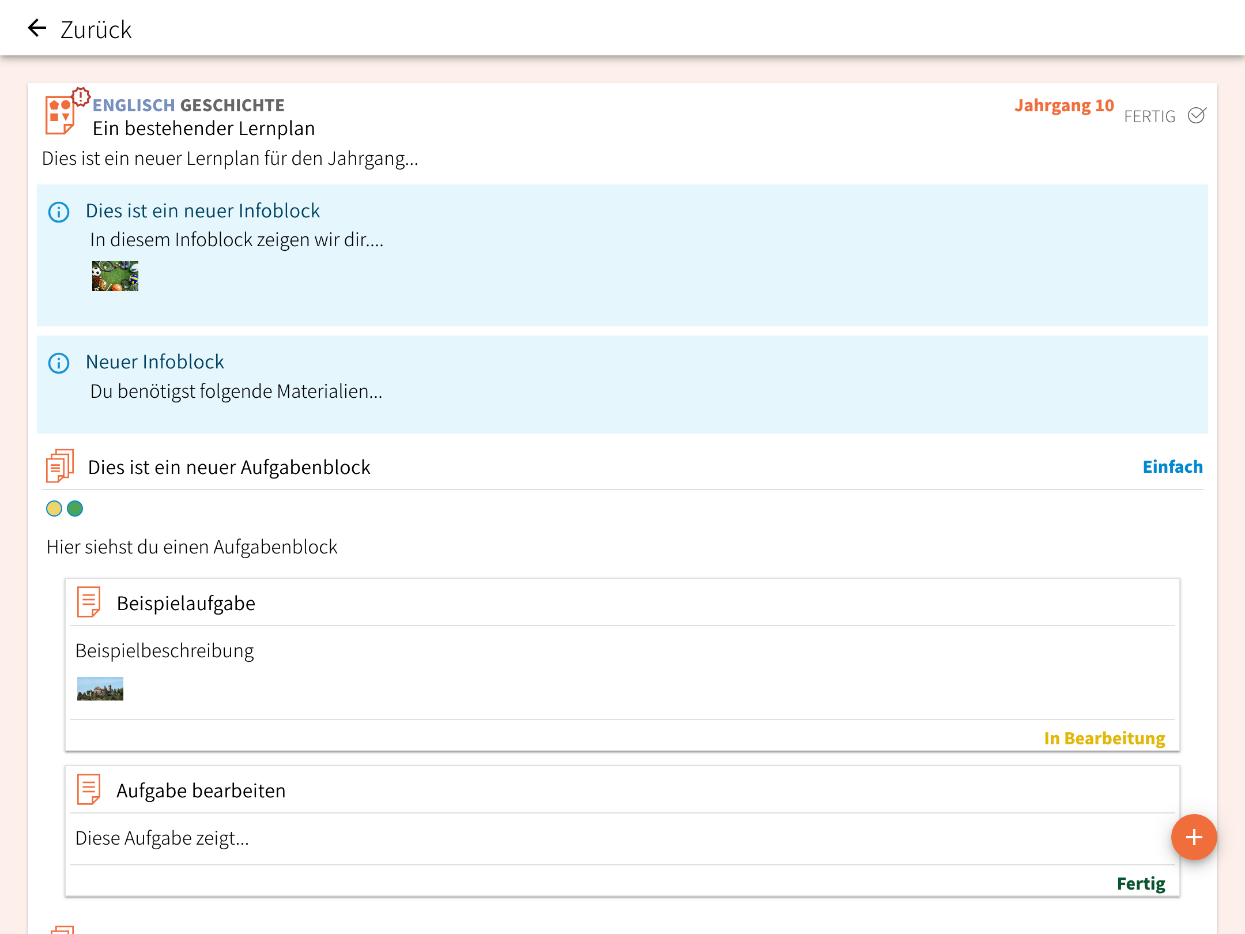The width and height of the screenshot is (1245, 934).
Task: Go back via Zurück text
Action: click(x=96, y=30)
